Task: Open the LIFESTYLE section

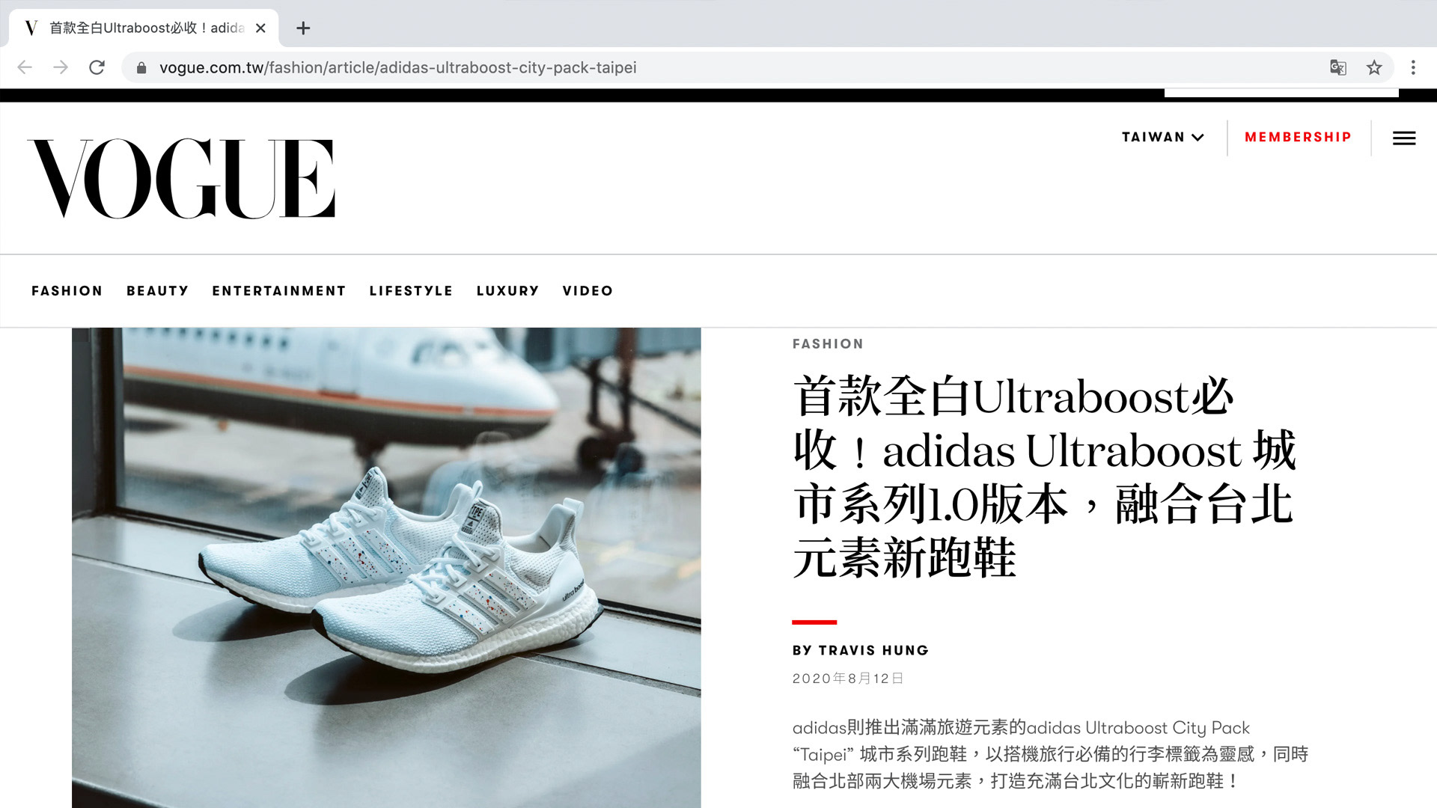Action: click(x=411, y=290)
